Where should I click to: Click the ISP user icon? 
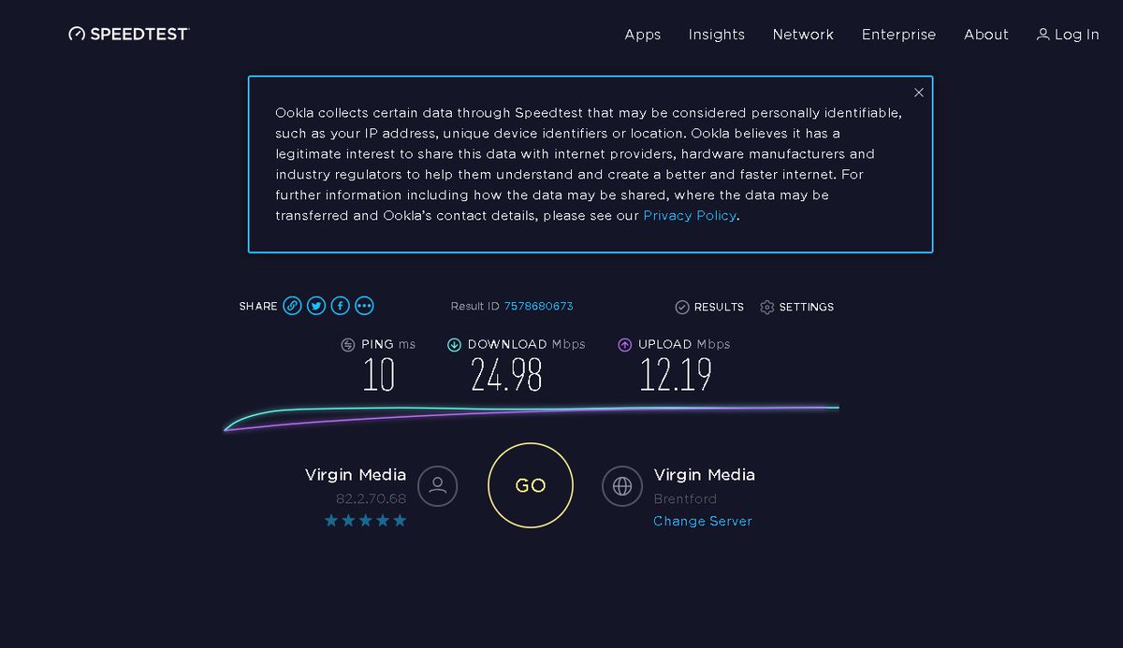437,485
